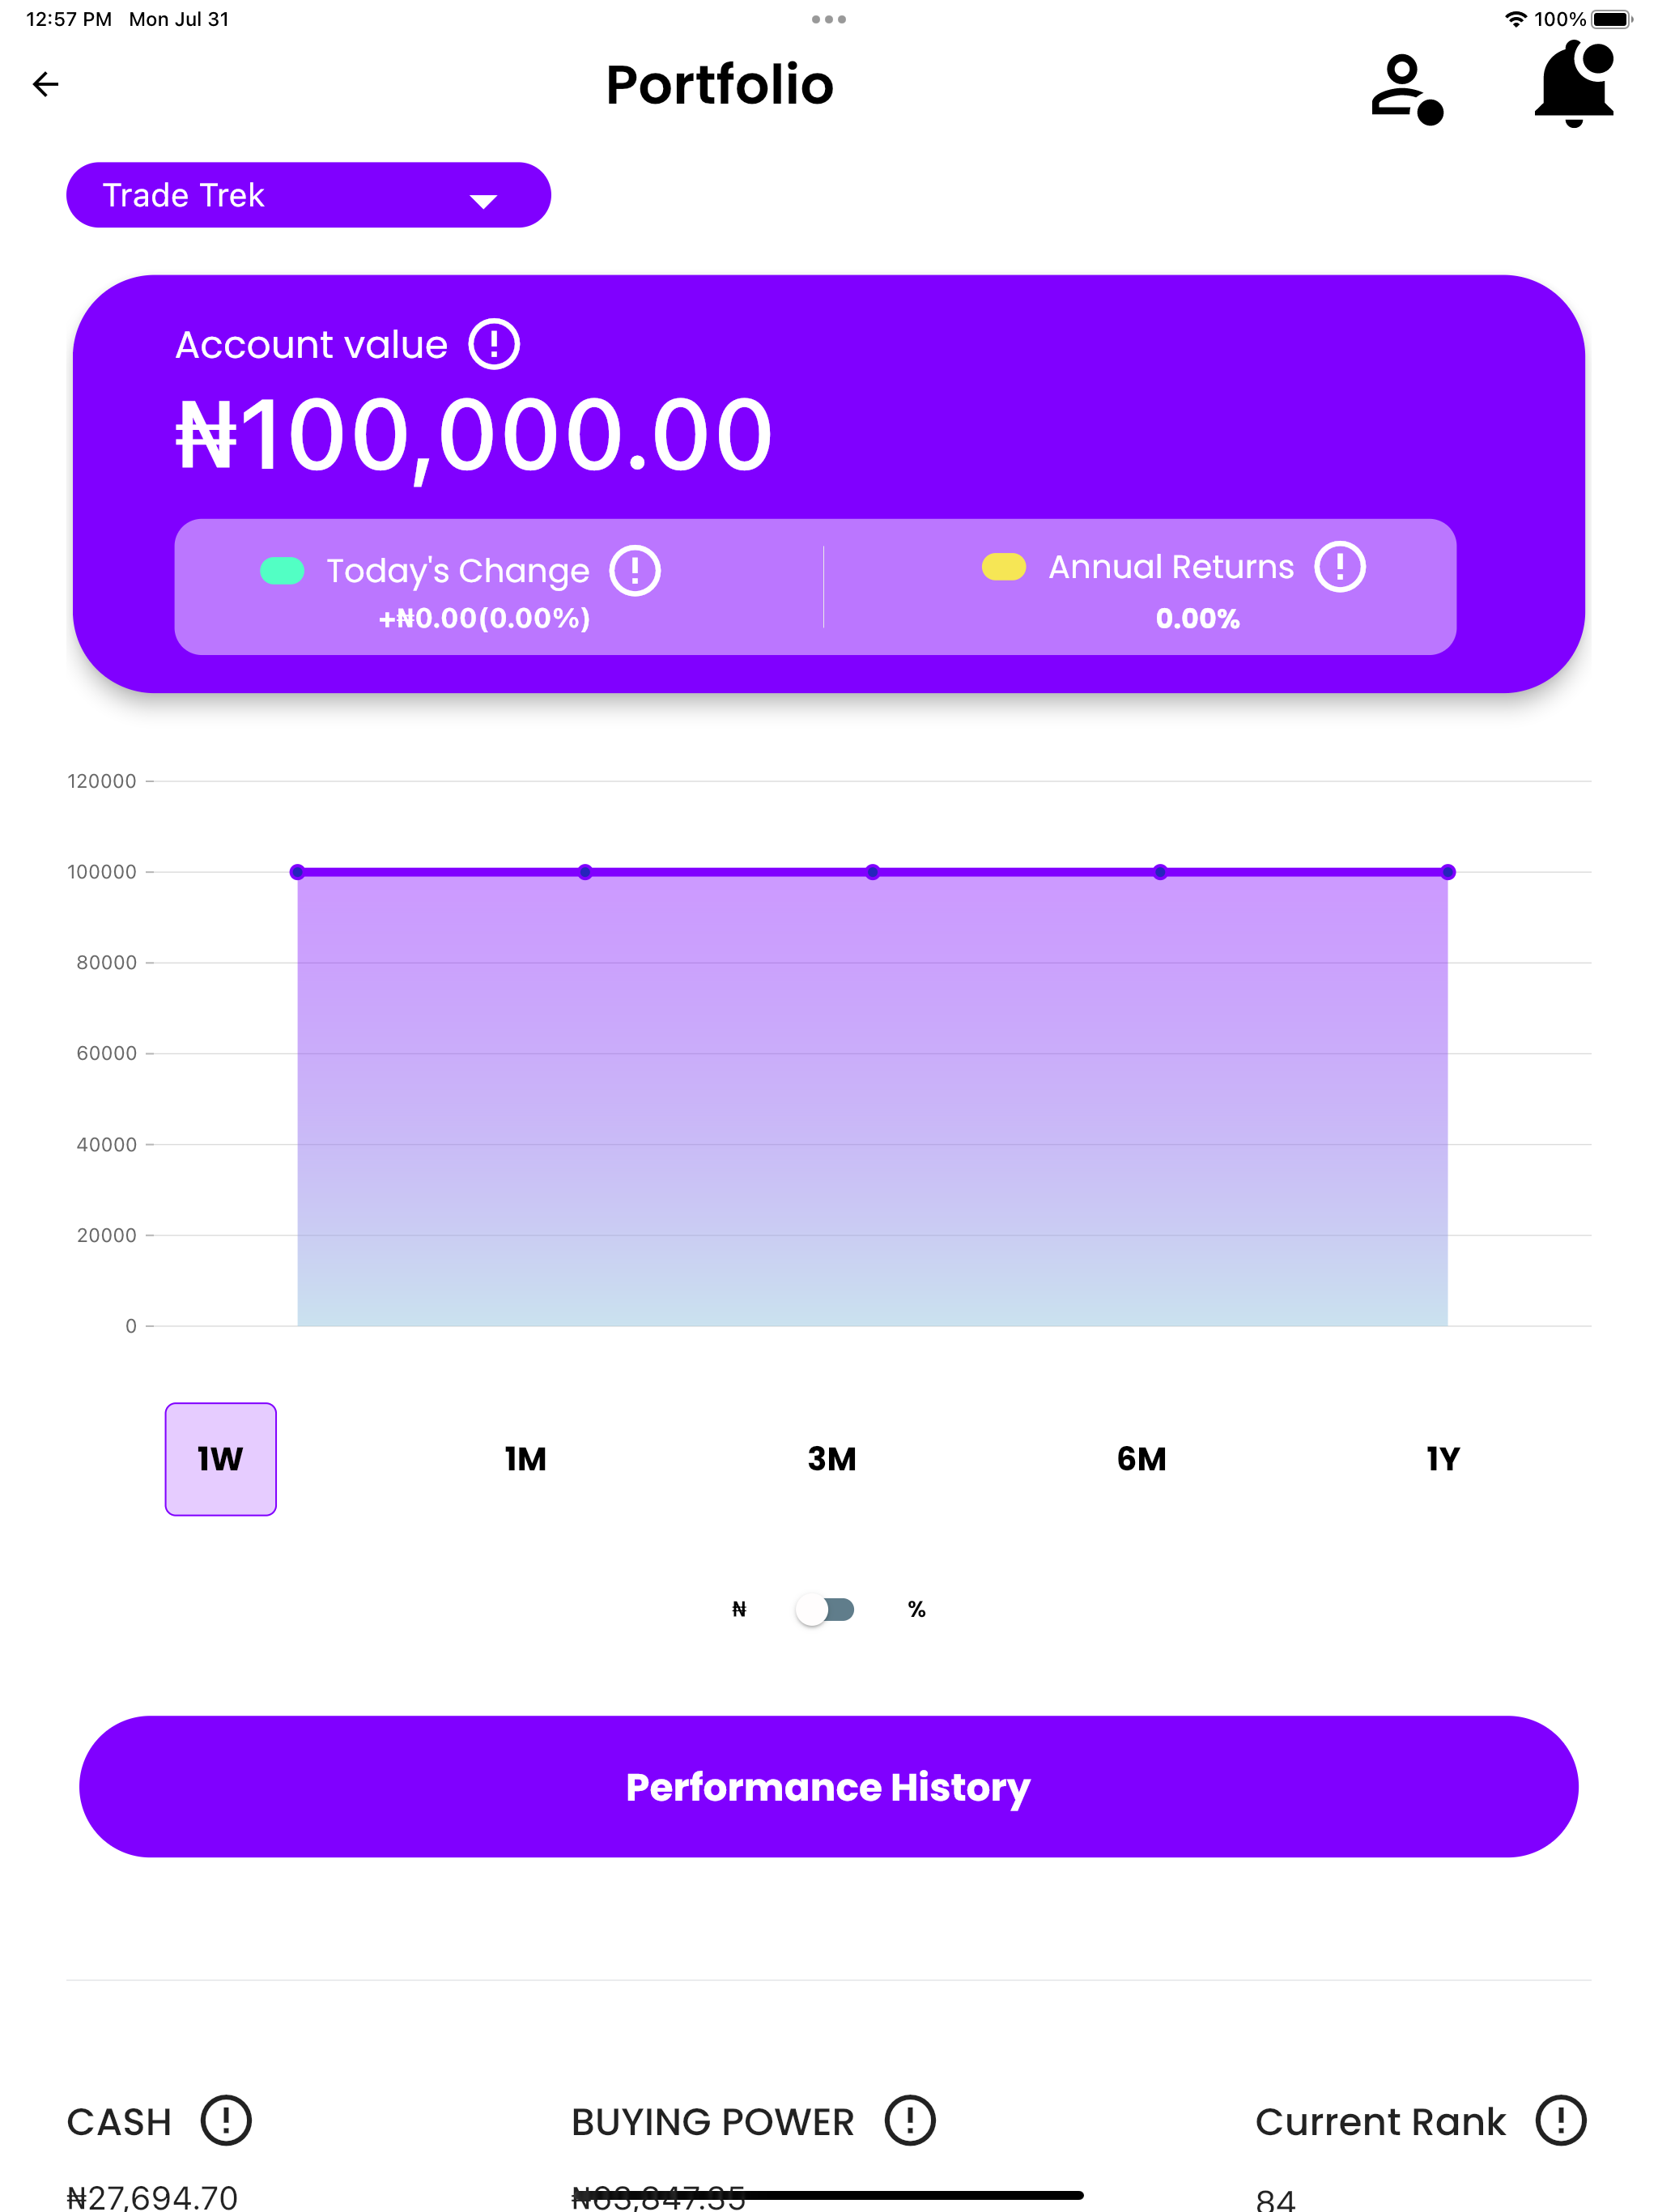Tap the multitasking three-dots at top

point(829,19)
